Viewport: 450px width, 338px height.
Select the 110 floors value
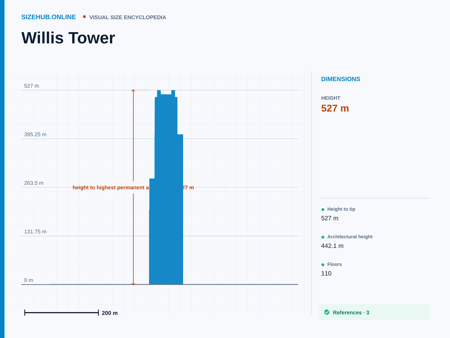(x=326, y=273)
